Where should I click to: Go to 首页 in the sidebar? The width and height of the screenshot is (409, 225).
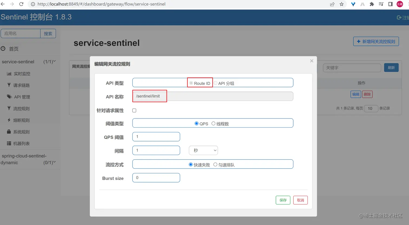(x=14, y=49)
